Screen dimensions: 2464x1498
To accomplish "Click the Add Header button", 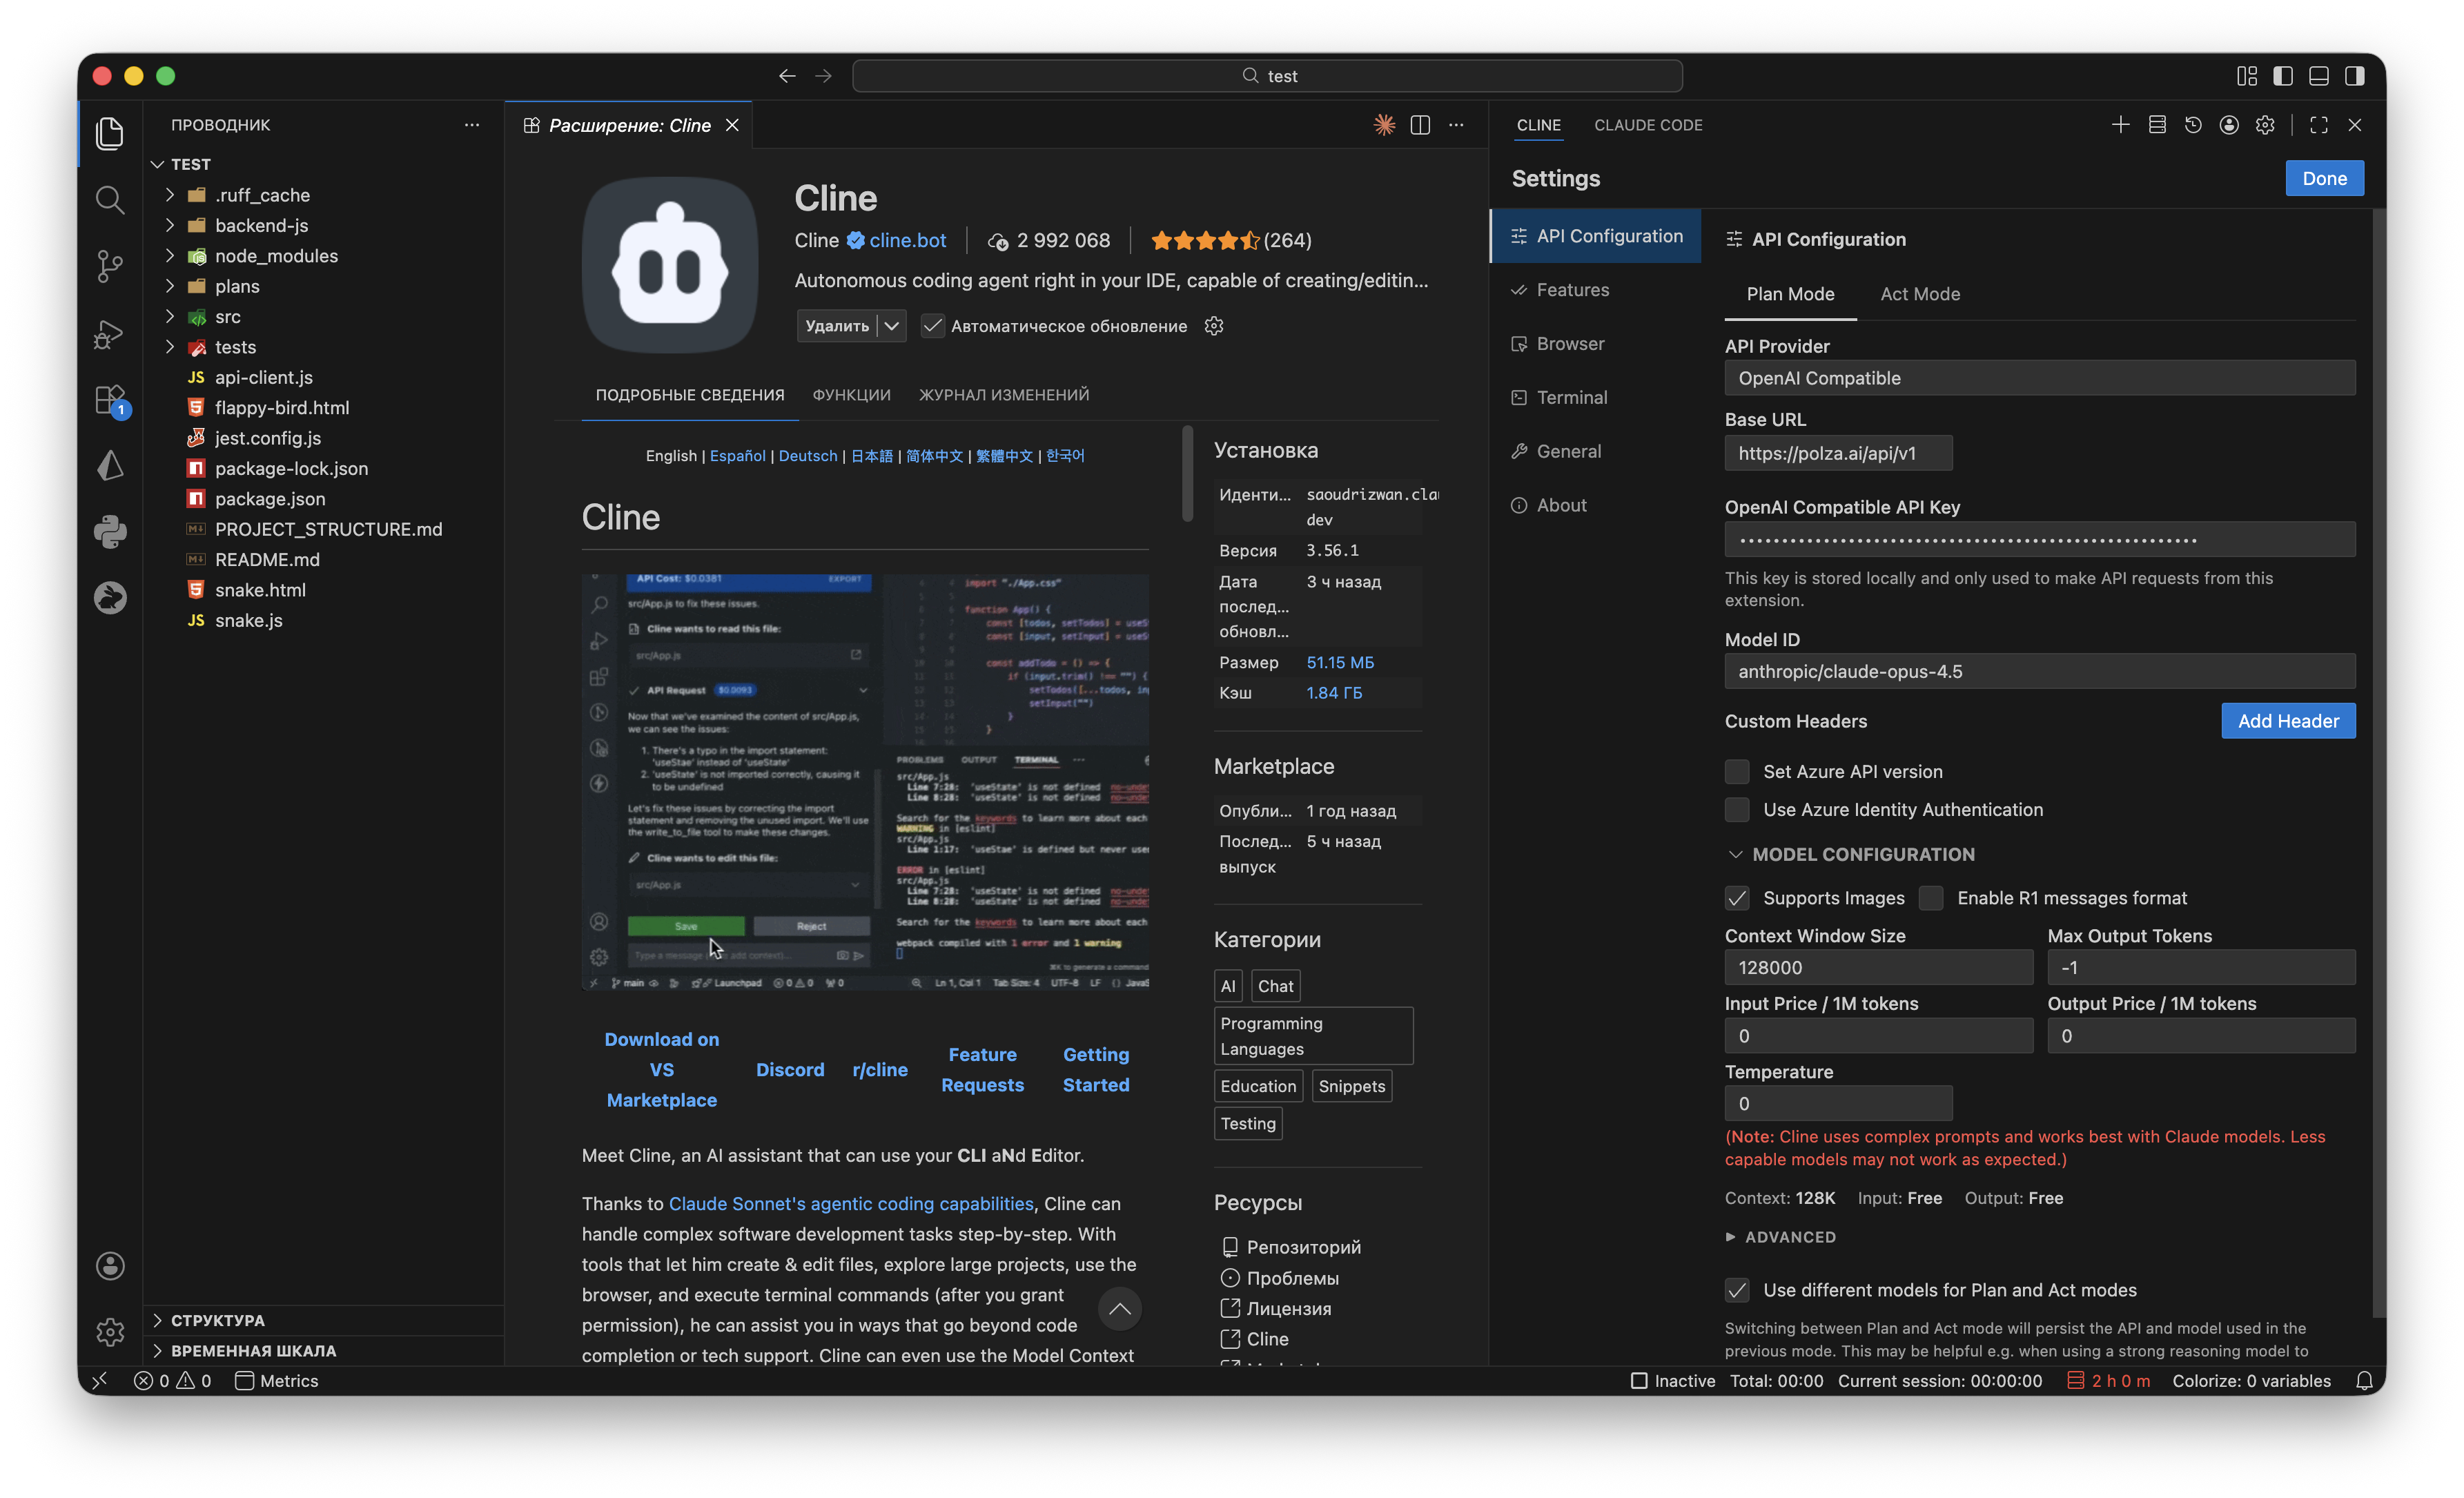I will (x=2287, y=721).
